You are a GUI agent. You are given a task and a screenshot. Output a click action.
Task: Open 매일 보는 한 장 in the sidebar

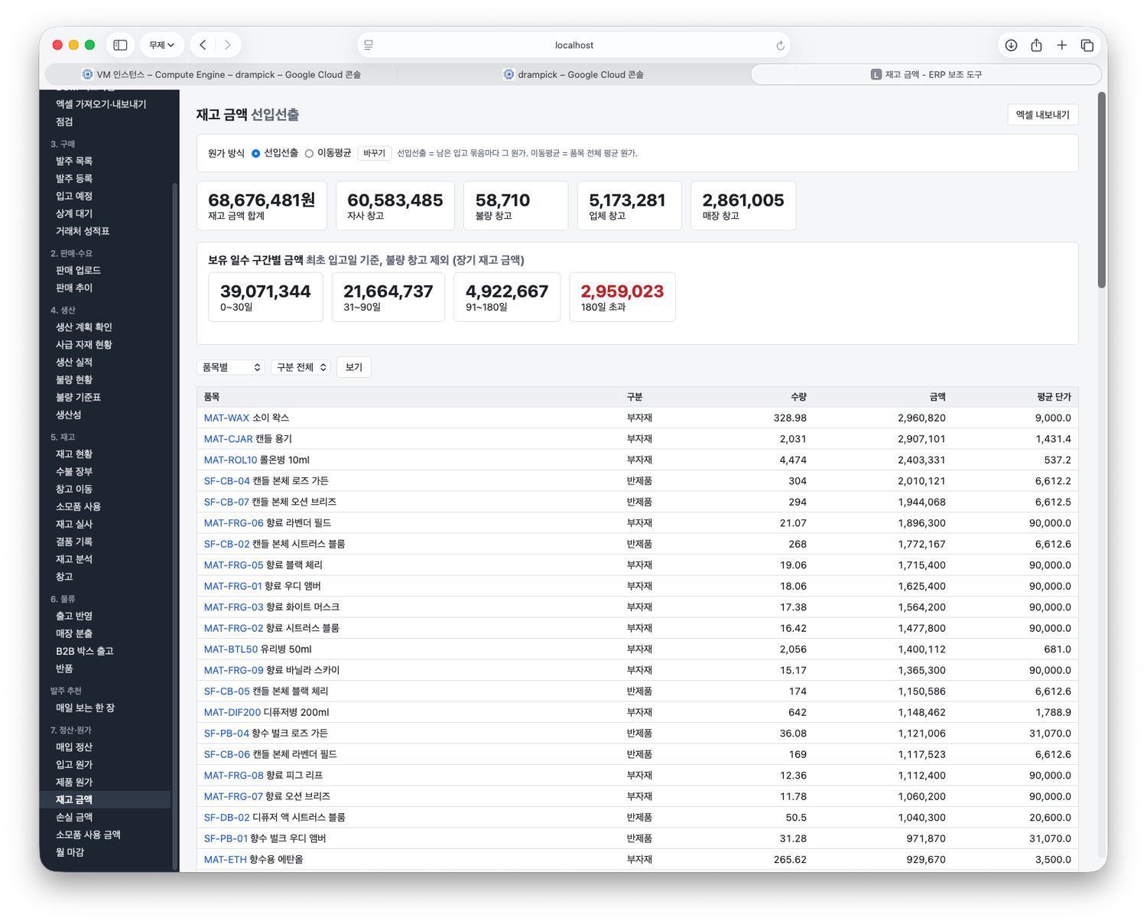(x=85, y=708)
